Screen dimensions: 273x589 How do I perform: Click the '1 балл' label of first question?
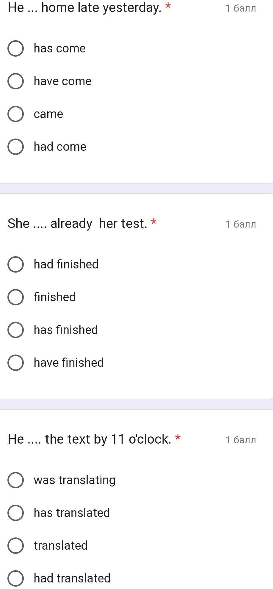[x=241, y=8]
